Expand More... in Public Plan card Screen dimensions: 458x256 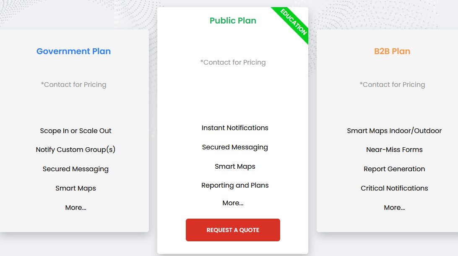[x=233, y=203]
